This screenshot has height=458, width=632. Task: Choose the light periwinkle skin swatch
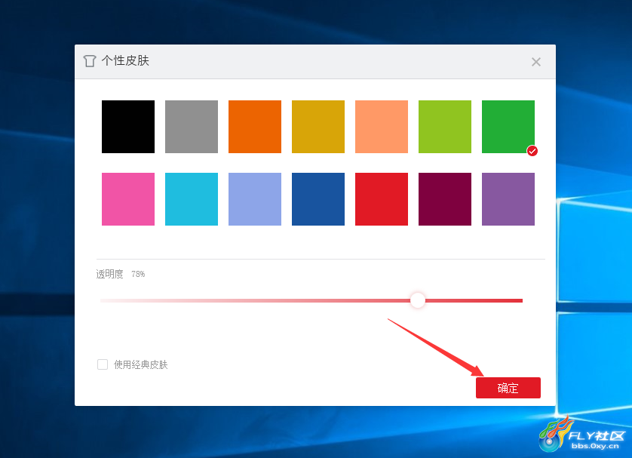point(255,199)
